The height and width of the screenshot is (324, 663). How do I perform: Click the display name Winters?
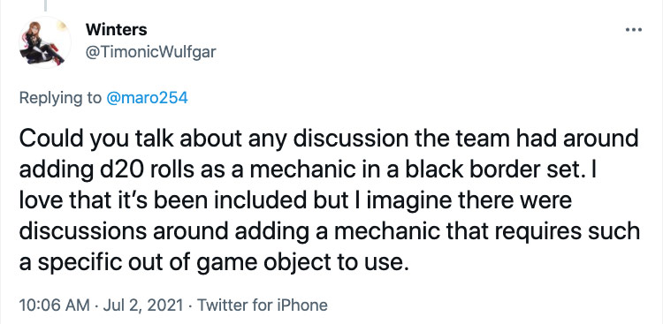pos(117,29)
